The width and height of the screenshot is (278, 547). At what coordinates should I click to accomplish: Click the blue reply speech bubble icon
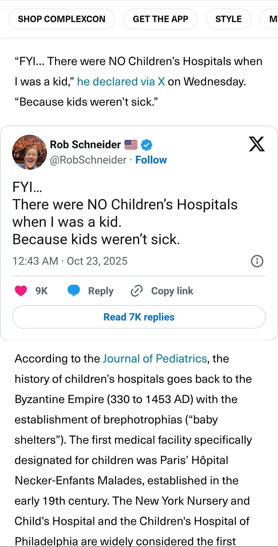pyautogui.click(x=74, y=291)
